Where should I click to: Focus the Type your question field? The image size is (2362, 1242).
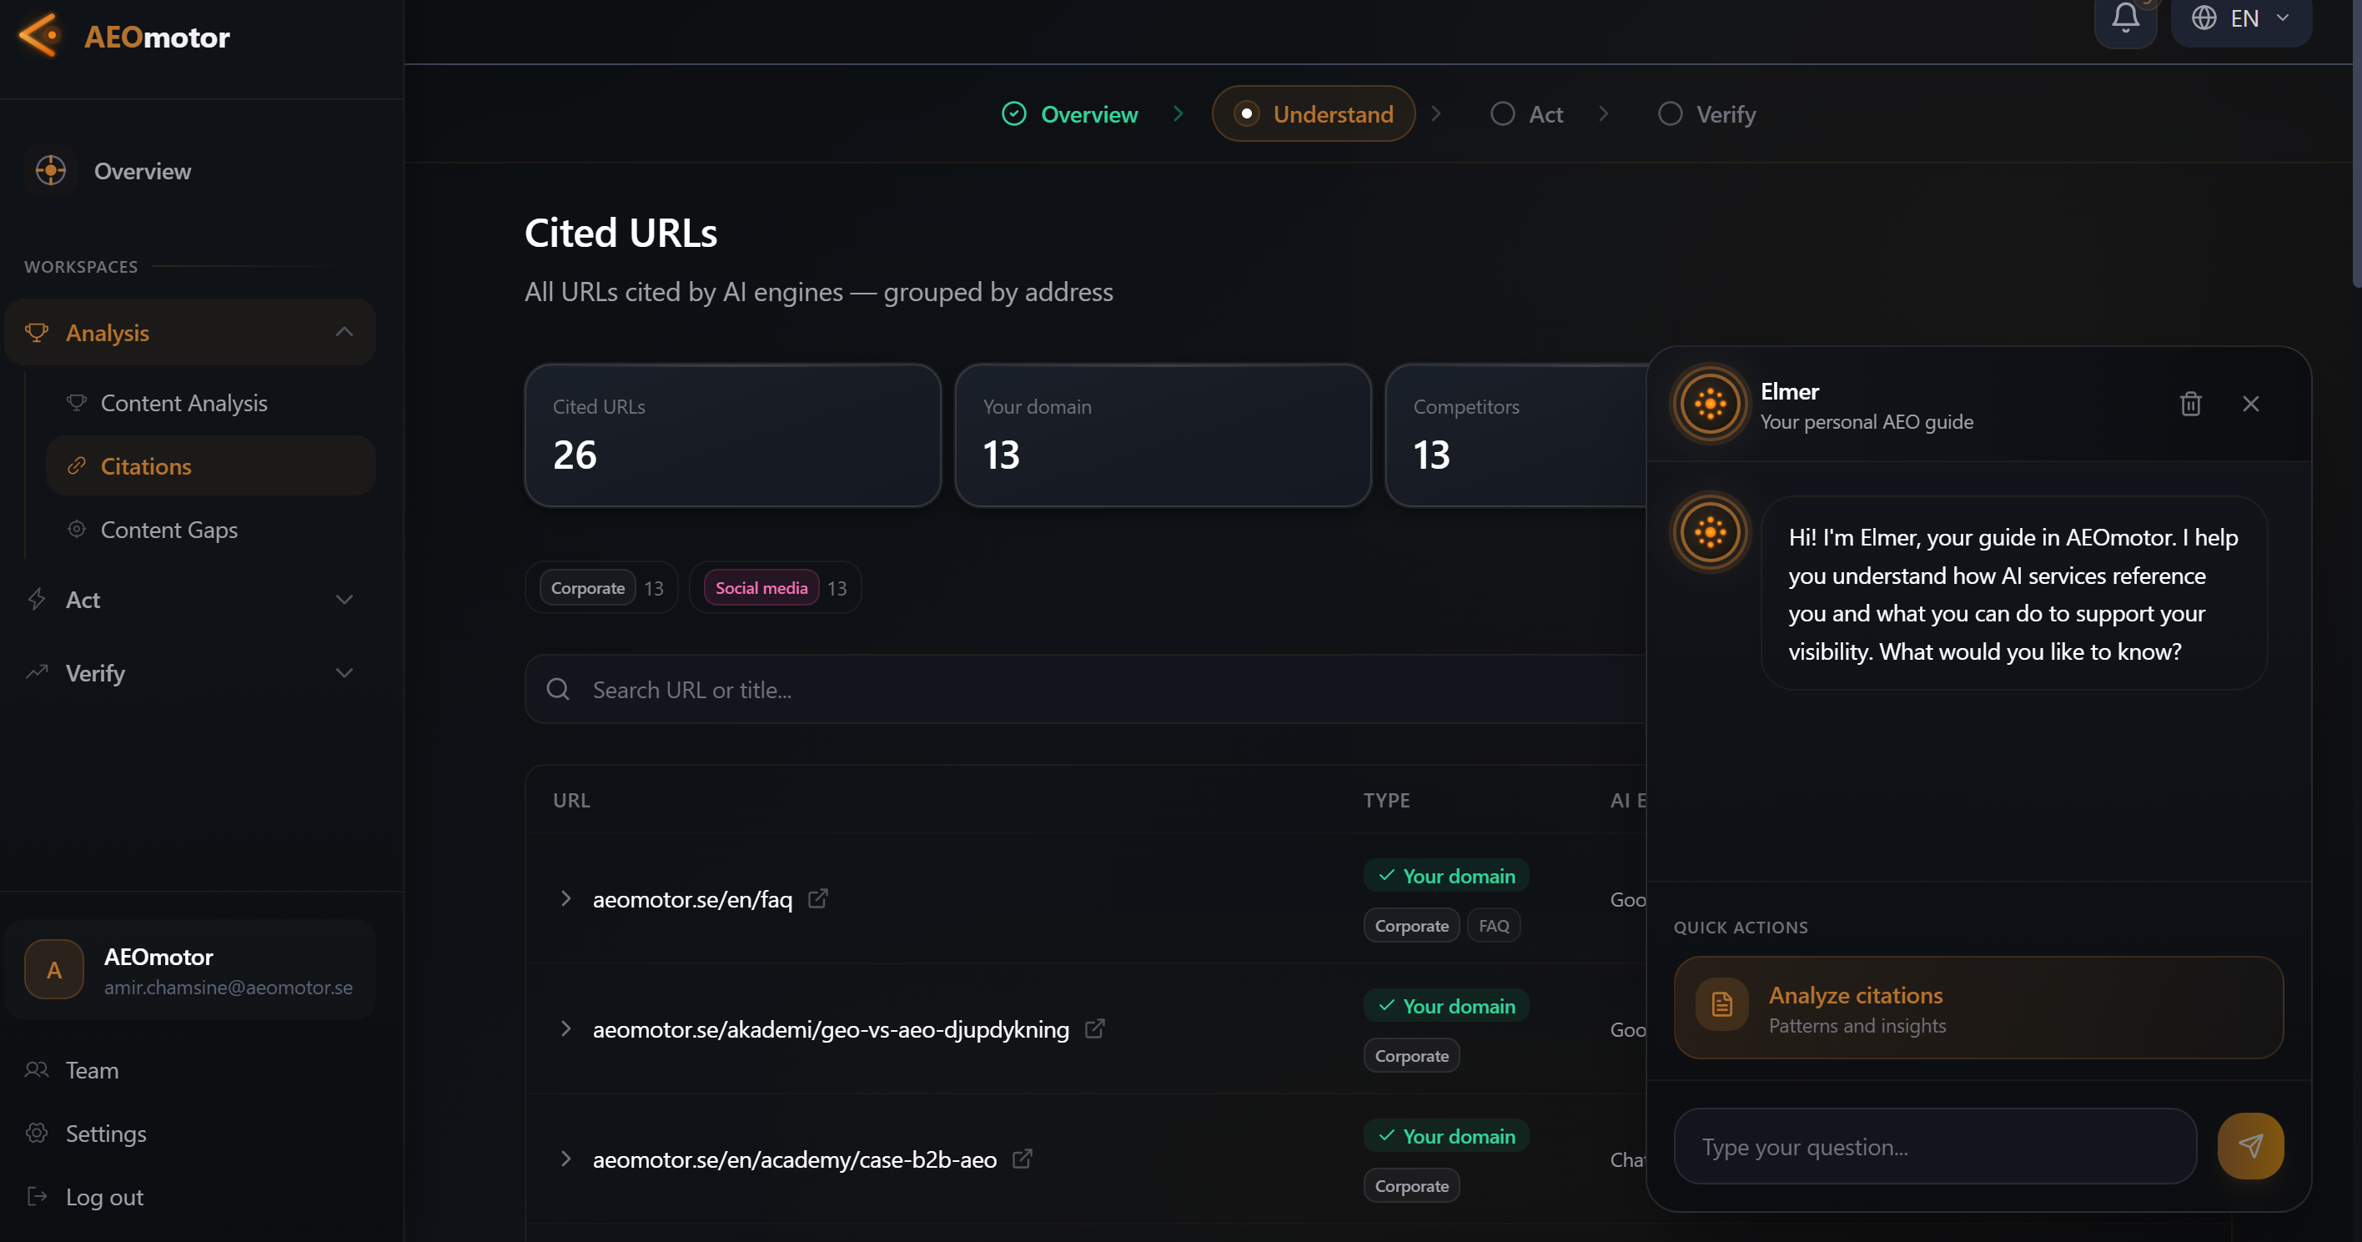1934,1147
